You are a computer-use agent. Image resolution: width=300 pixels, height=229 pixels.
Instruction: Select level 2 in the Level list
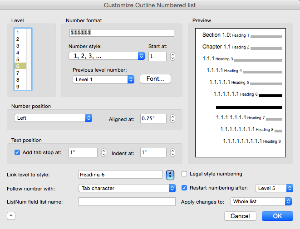(20, 39)
